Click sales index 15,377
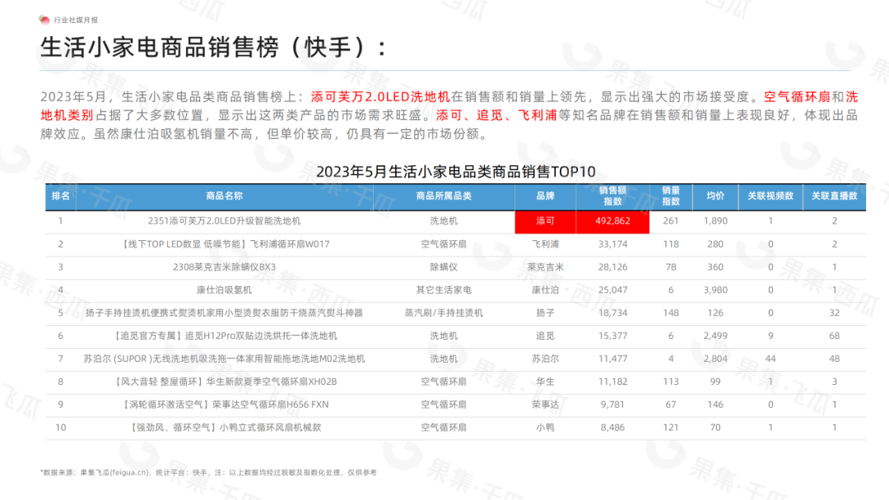This screenshot has height=500, width=889. (612, 336)
